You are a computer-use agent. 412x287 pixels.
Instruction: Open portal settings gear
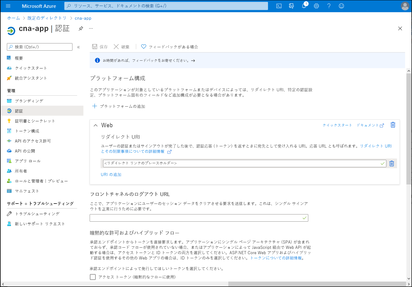point(316,6)
